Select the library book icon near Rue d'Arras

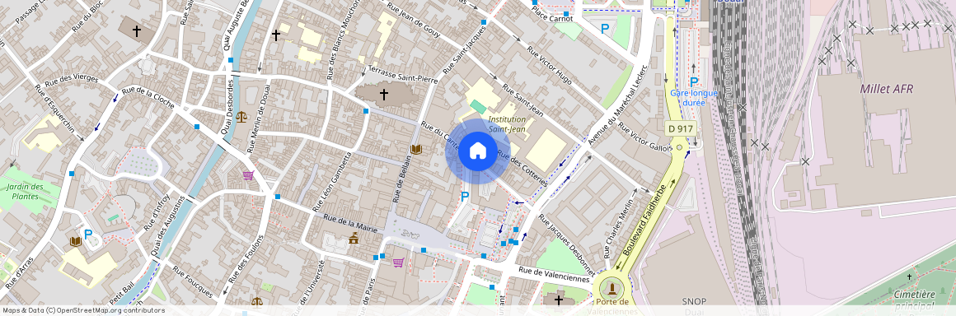[76, 242]
